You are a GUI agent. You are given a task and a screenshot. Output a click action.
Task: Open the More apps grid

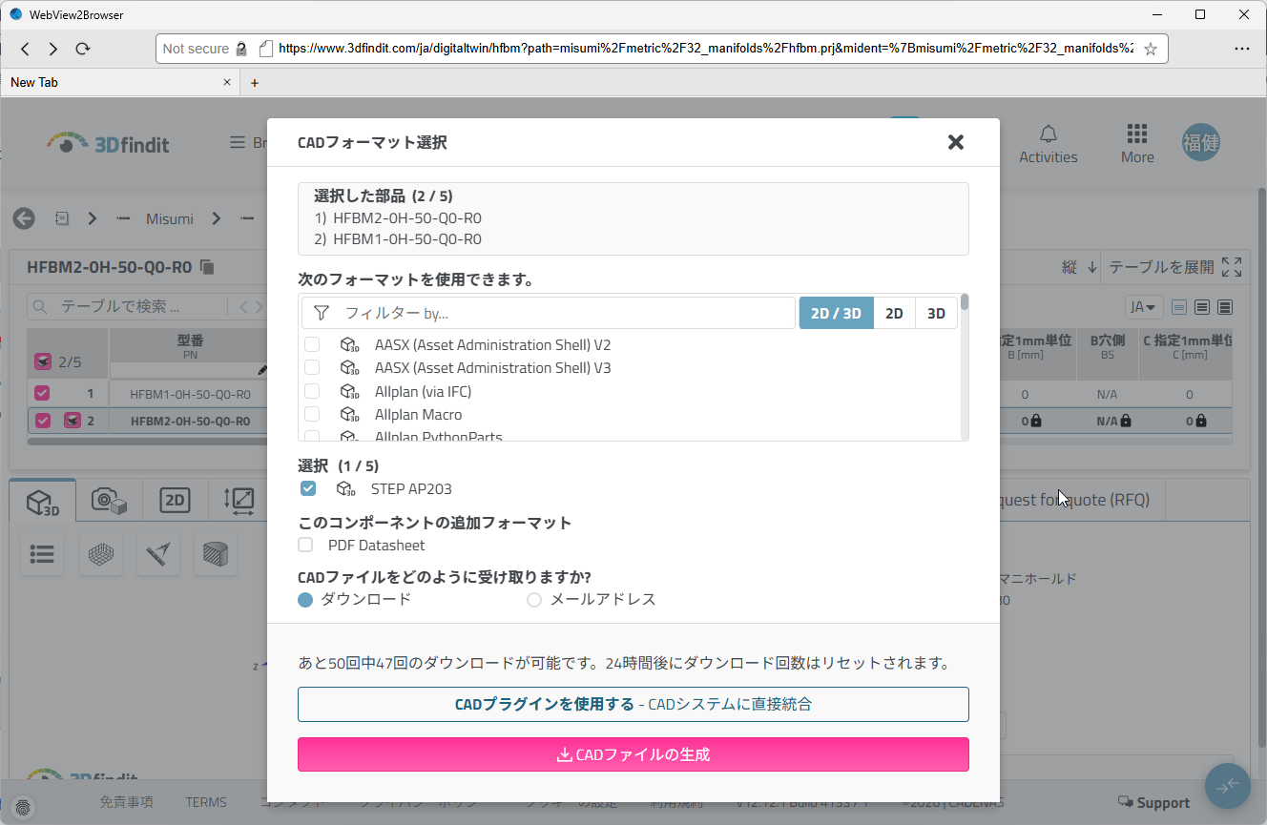point(1136,134)
